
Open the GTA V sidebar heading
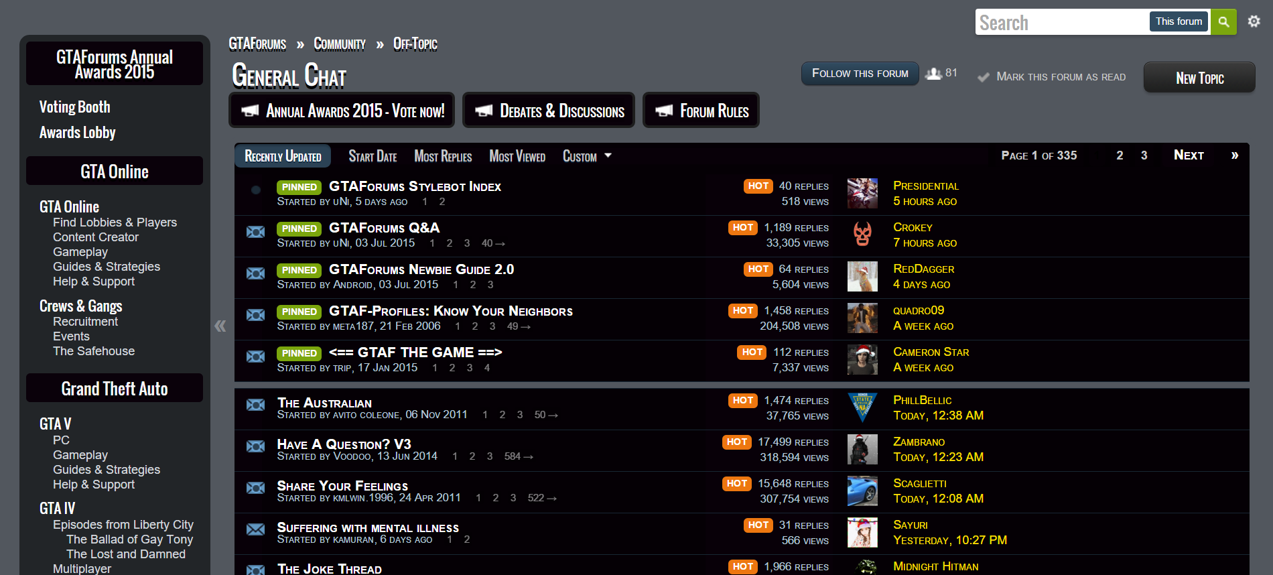point(55,424)
